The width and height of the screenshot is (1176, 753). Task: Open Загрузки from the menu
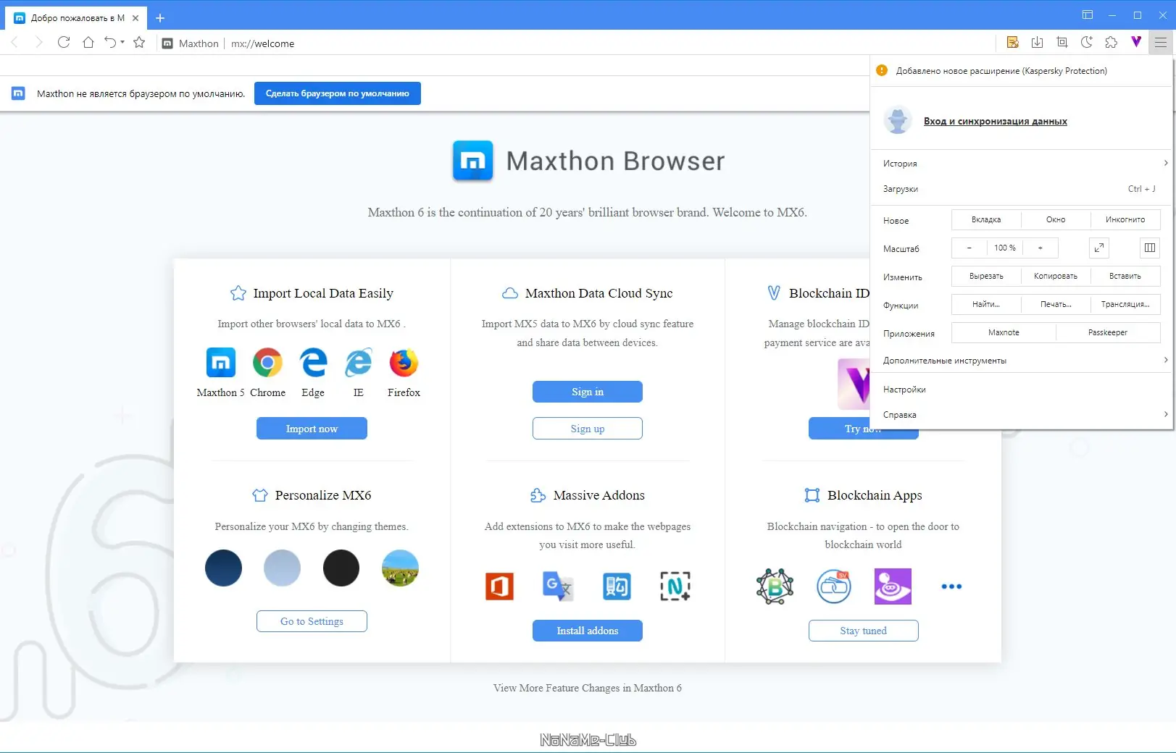pyautogui.click(x=1022, y=189)
